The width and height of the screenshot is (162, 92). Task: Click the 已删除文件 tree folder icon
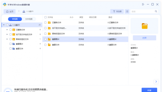pos(14,30)
